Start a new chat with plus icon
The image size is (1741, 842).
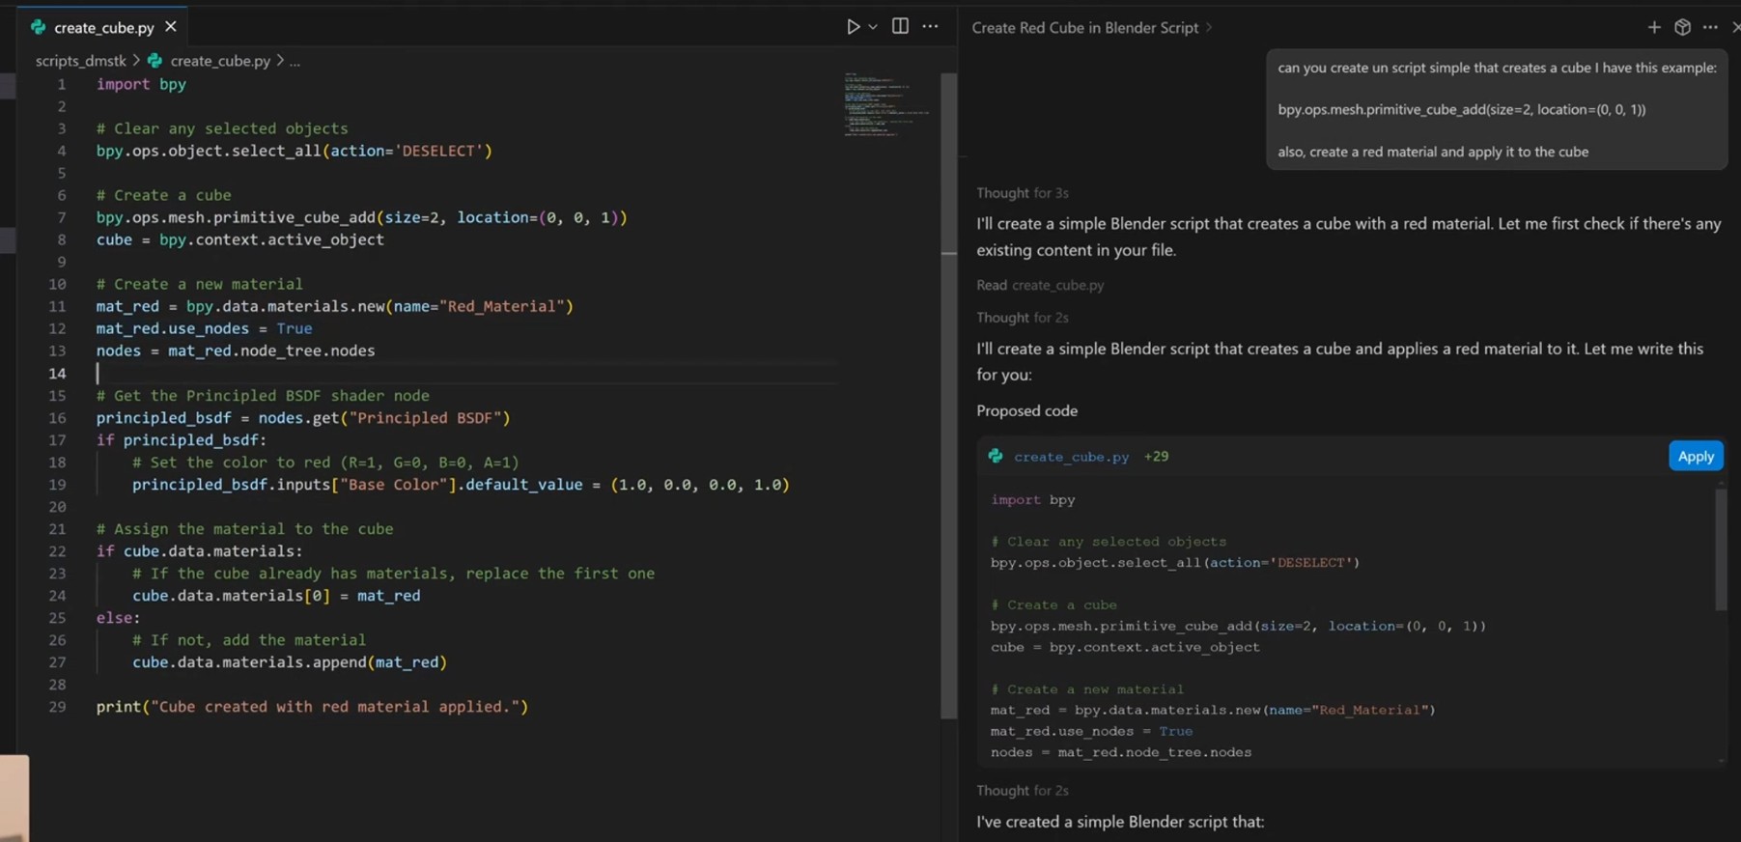1654,27
